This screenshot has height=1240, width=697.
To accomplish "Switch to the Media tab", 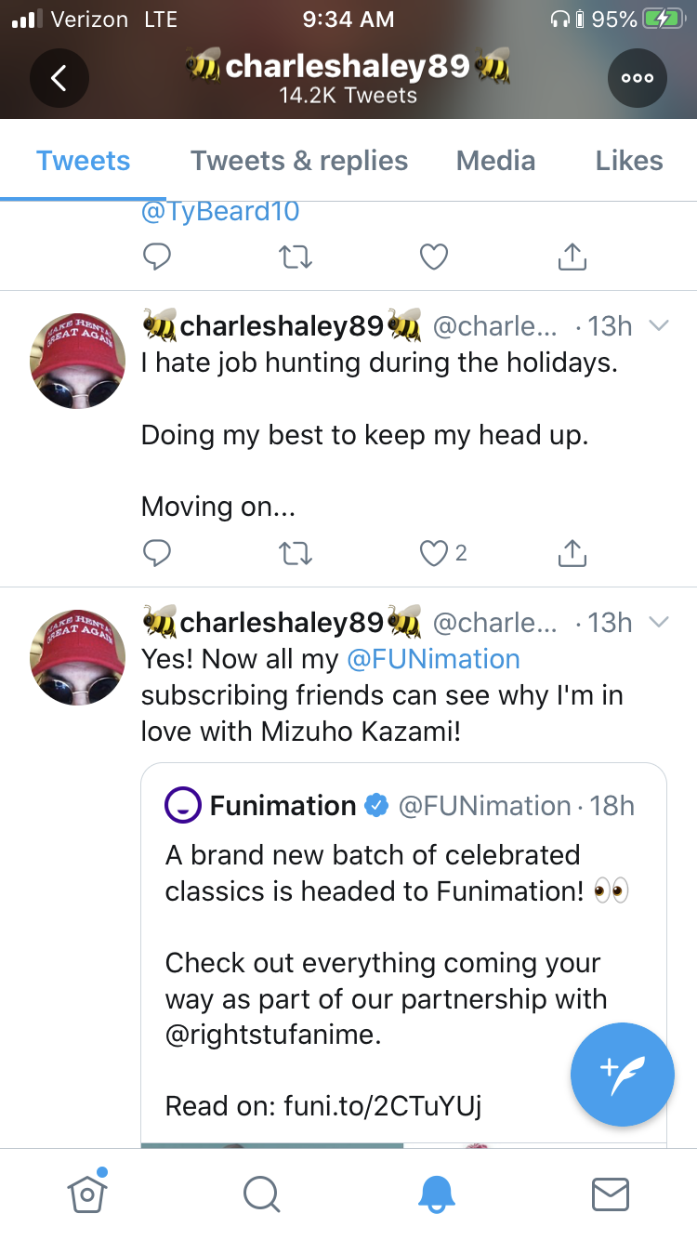I will (495, 161).
